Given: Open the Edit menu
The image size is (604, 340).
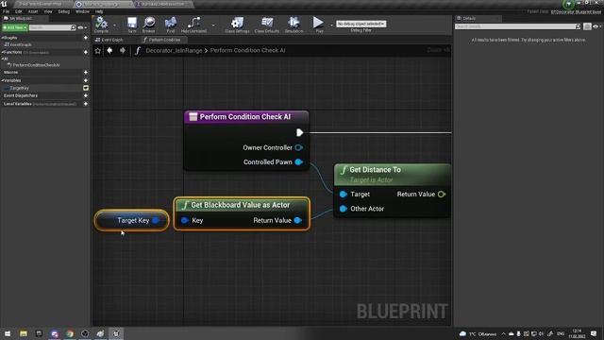Looking at the screenshot, I should [x=19, y=11].
